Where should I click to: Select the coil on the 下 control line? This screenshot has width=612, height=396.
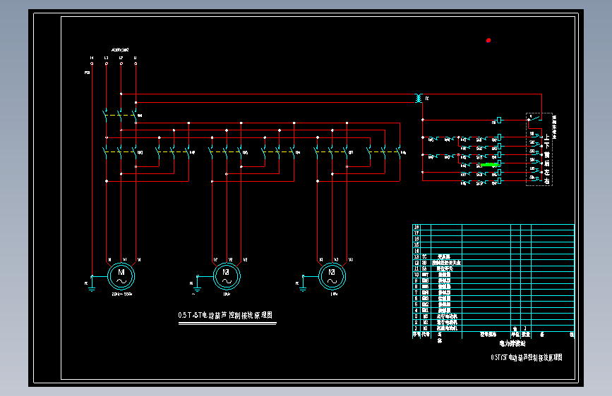(x=499, y=146)
